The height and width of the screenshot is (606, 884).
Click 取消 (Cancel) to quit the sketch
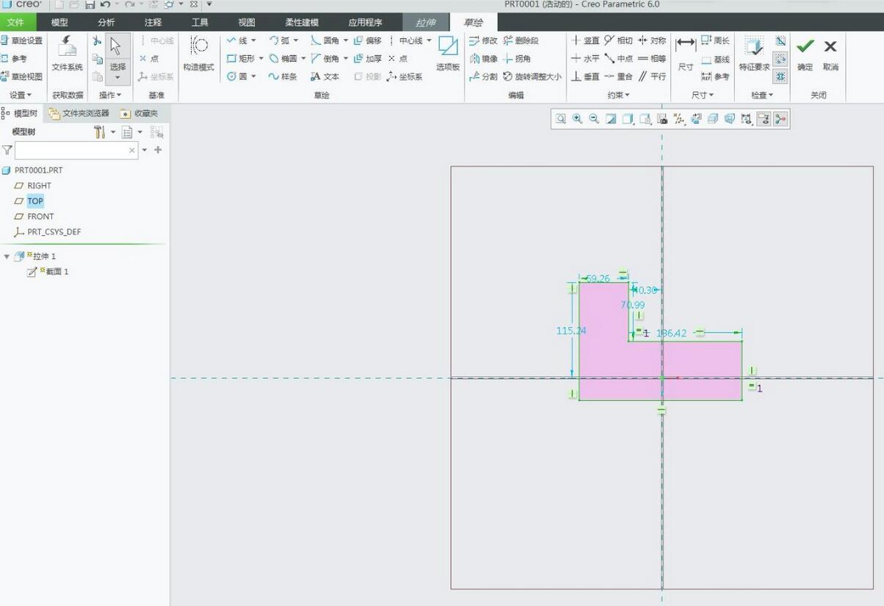[x=830, y=53]
